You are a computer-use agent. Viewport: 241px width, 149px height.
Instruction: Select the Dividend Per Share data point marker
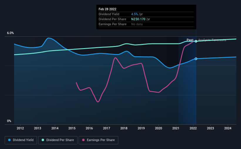[x=196, y=41]
